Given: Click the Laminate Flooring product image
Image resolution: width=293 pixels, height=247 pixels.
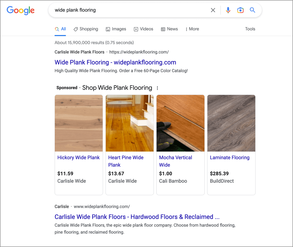Looking at the screenshot, I should pyautogui.click(x=231, y=123).
